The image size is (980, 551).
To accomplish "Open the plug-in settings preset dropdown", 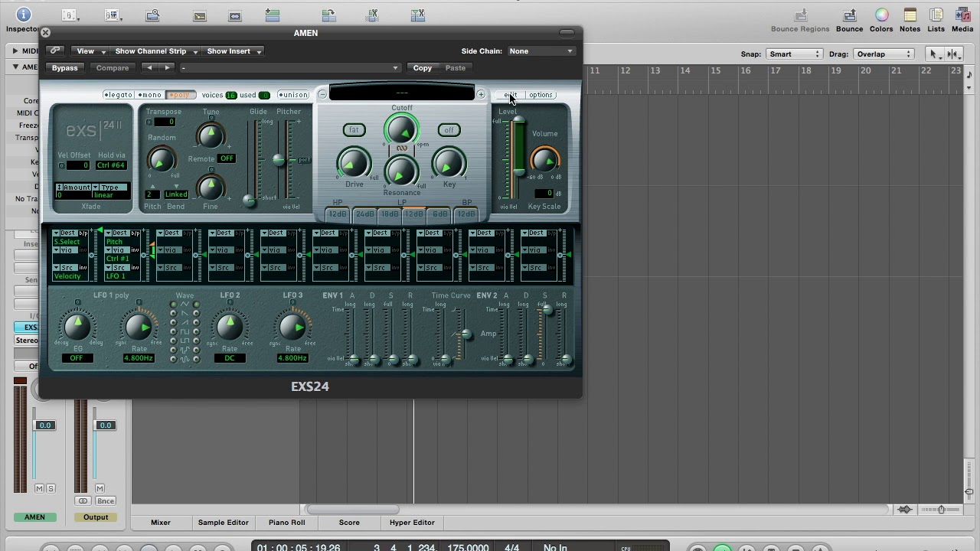I will 290,68.
